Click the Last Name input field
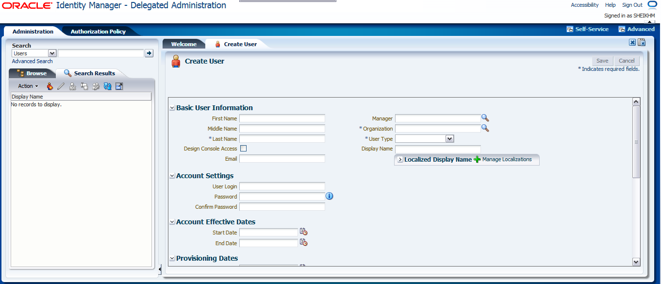 [x=282, y=138]
